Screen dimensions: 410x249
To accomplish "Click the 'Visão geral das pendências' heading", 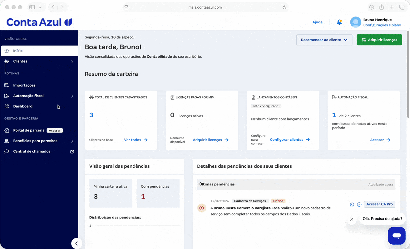I will (120, 166).
